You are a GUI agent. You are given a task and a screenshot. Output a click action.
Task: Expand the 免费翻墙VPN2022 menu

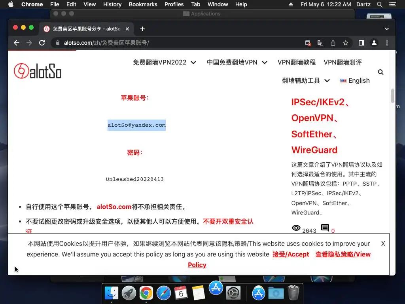tap(165, 62)
